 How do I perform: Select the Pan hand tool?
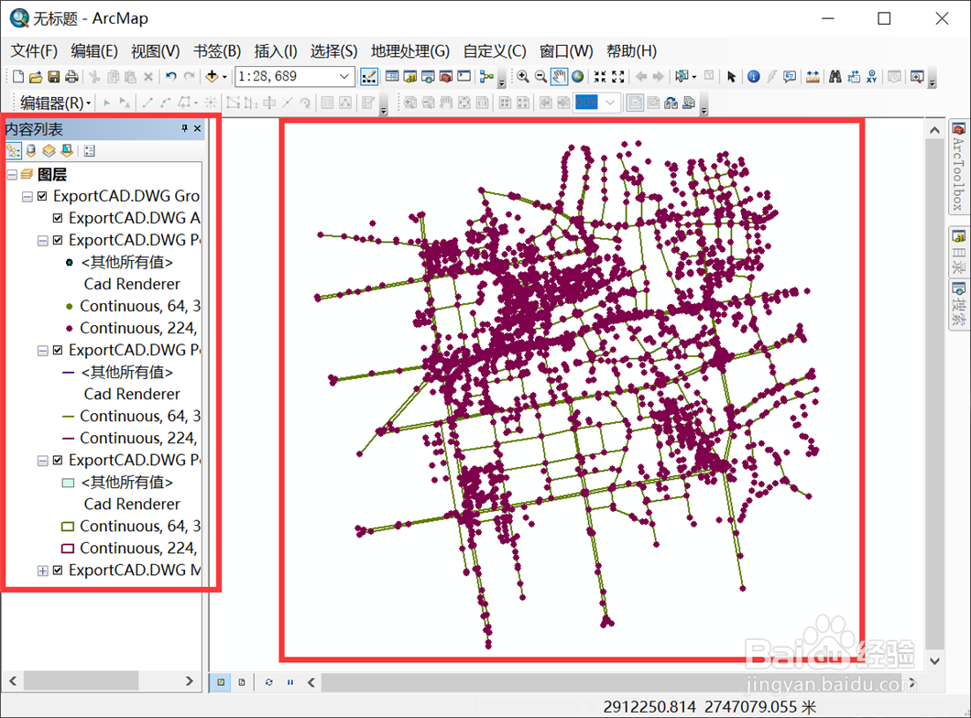click(559, 76)
